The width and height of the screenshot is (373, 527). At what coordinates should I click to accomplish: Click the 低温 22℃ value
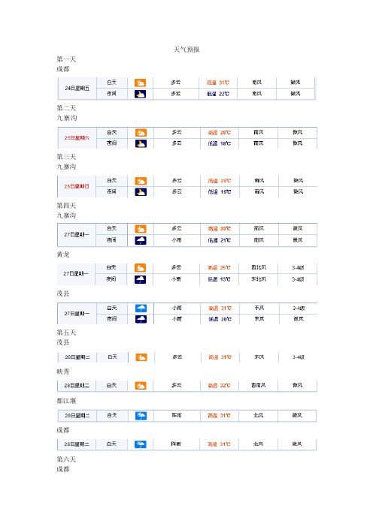click(218, 94)
